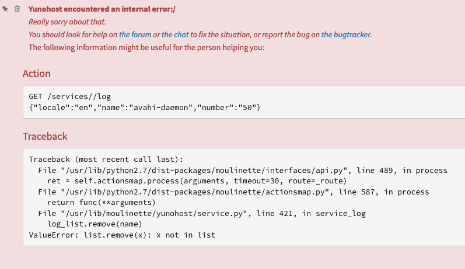The height and width of the screenshot is (269, 465).
Task: Click the JSON parameters line with avahi-daemon
Action: (145, 107)
